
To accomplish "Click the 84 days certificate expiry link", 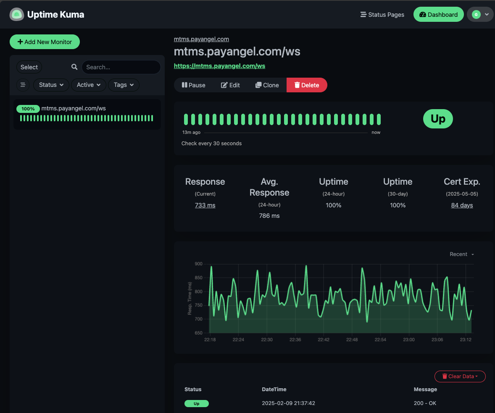I will 462,205.
